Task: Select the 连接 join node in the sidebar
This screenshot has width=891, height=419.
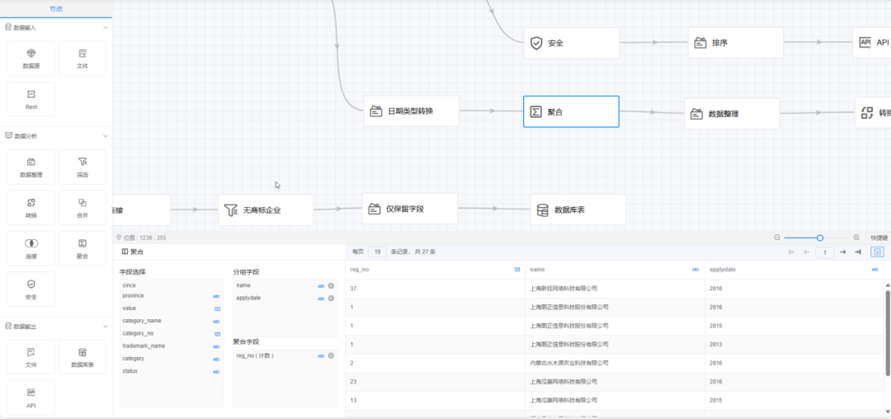Action: tap(31, 248)
